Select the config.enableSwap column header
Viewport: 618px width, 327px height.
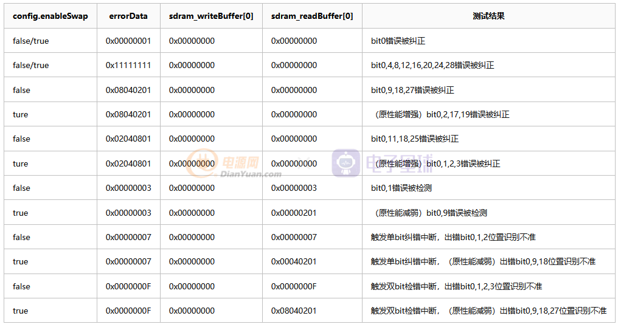pyautogui.click(x=50, y=16)
